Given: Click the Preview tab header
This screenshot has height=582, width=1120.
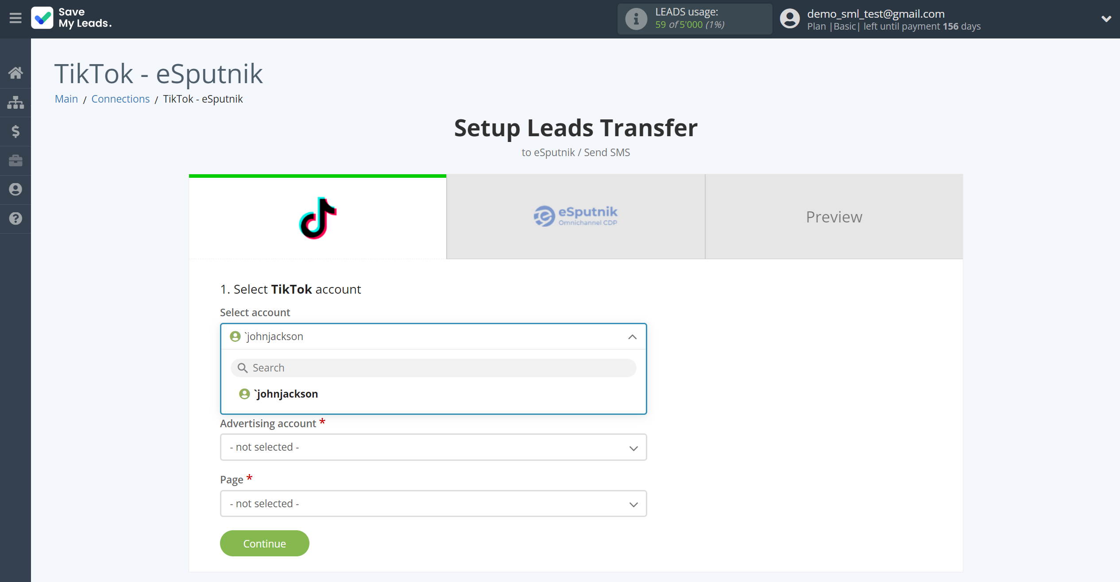Looking at the screenshot, I should point(834,216).
